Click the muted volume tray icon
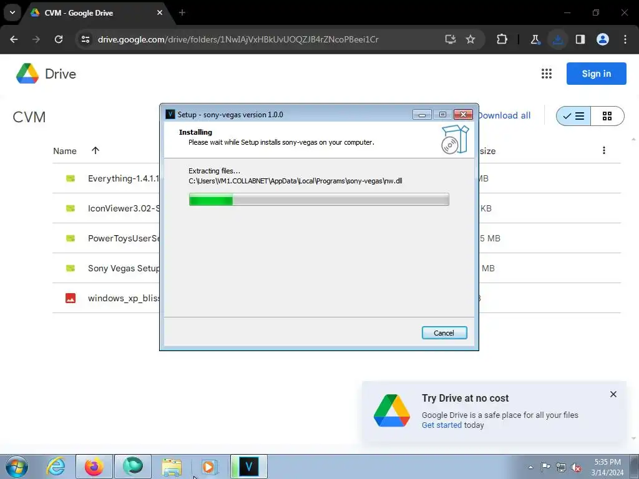Viewport: 639px width, 479px height. click(576, 467)
